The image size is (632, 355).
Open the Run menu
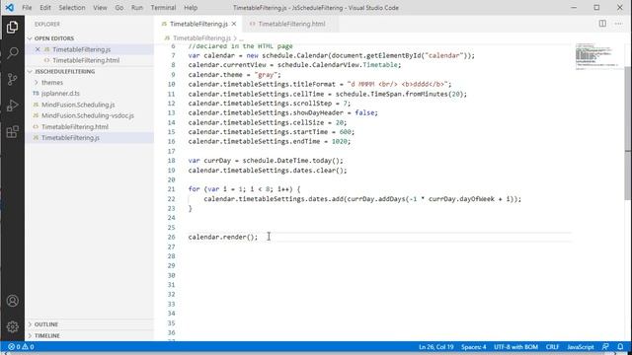[137, 8]
